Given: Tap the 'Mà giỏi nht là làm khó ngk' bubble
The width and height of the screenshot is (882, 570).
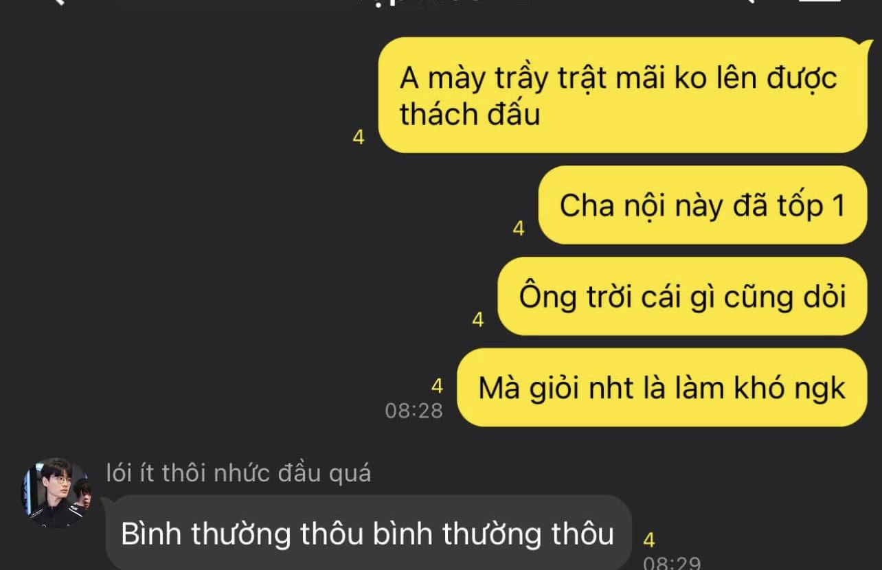Looking at the screenshot, I should [662, 387].
